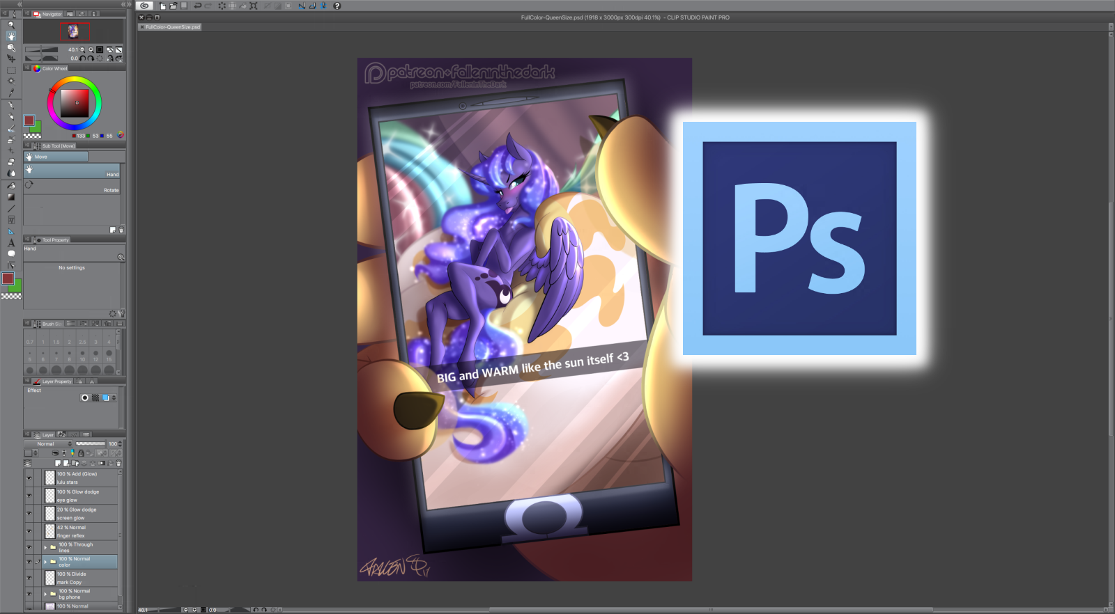This screenshot has width=1115, height=614.
Task: Select the Pen tool
Action: pos(11,105)
